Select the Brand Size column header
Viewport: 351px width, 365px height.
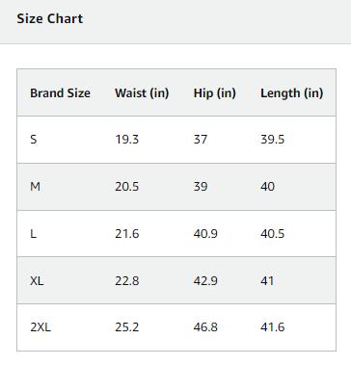point(60,93)
